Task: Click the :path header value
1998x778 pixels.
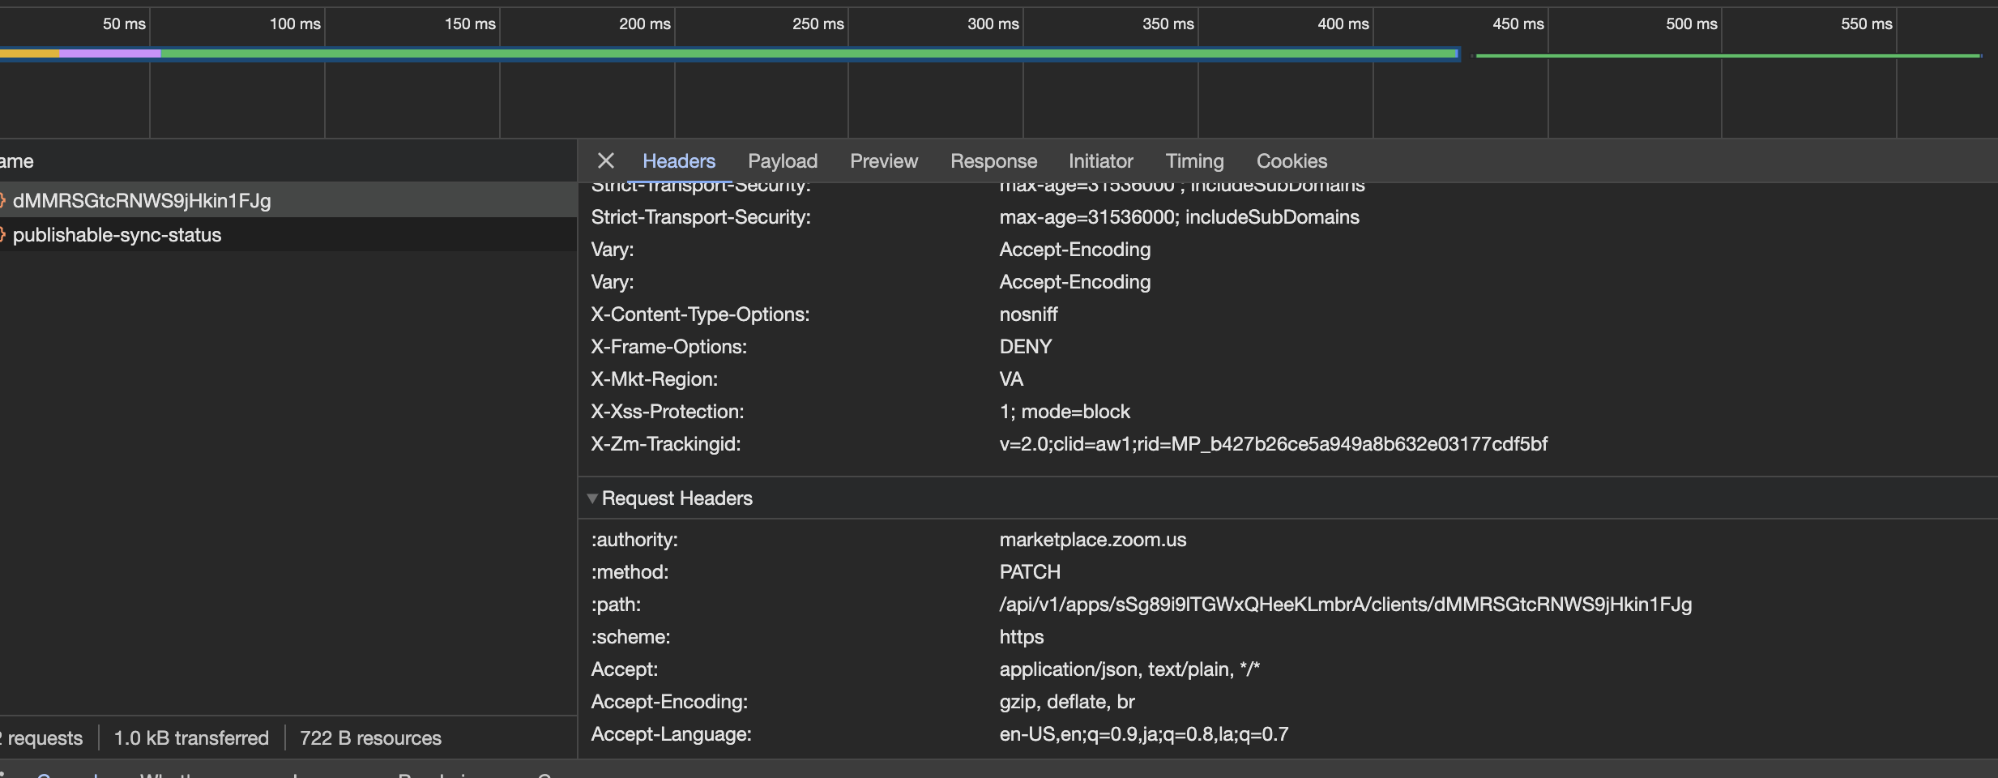Action: pyautogui.click(x=1345, y=605)
